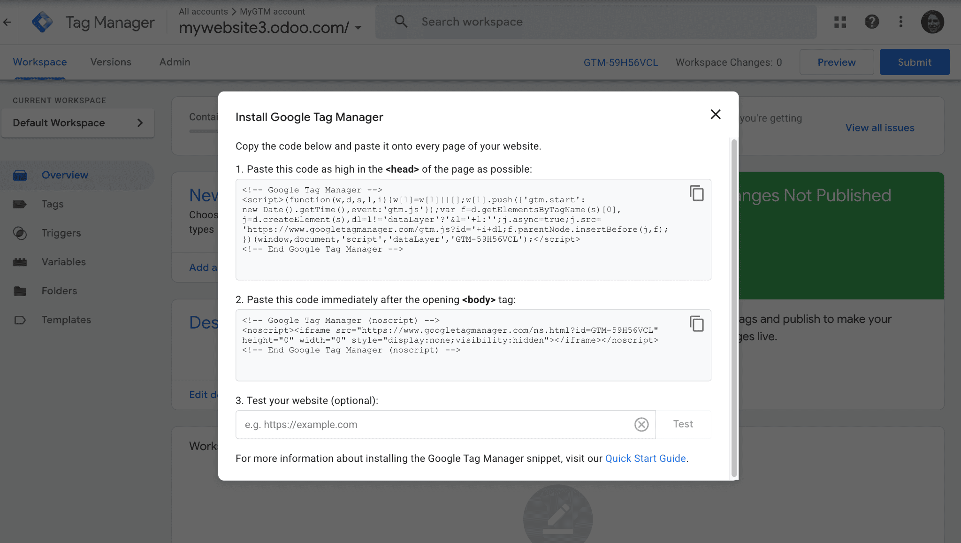Go back with the arrow icon
Image resolution: width=961 pixels, height=543 pixels.
click(7, 22)
